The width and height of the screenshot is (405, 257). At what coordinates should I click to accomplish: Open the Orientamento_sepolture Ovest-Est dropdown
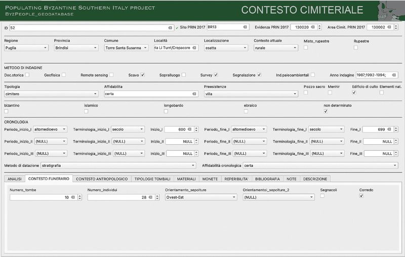[200, 197]
